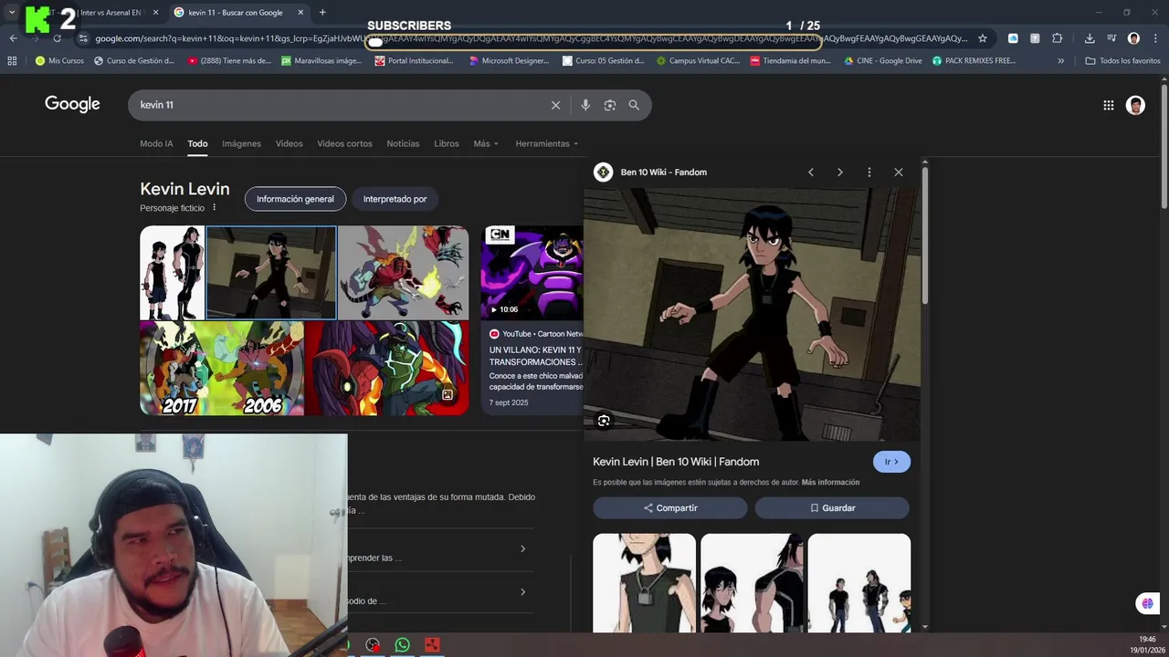Close the Ben 10 Wiki image preview
The width and height of the screenshot is (1169, 657).
pos(899,172)
